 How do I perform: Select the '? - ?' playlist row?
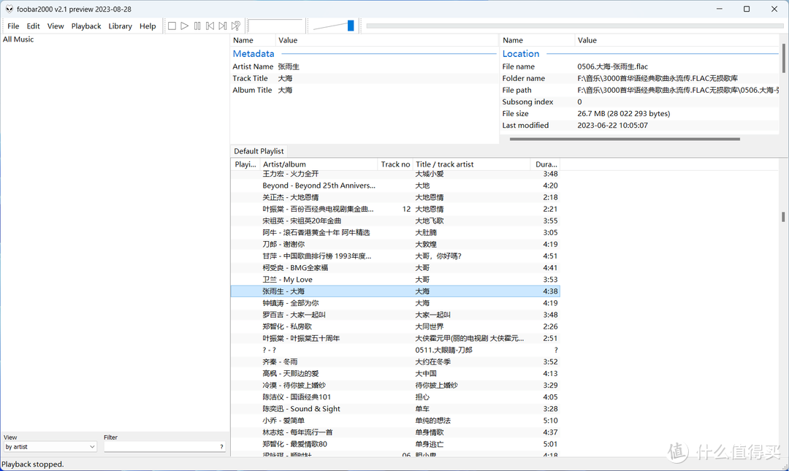tap(395, 350)
